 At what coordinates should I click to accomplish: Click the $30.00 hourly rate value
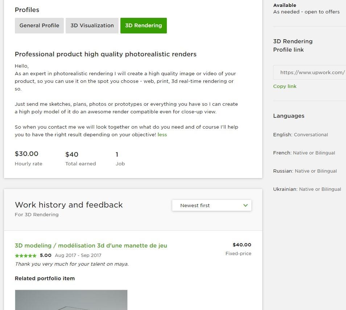tap(26, 154)
